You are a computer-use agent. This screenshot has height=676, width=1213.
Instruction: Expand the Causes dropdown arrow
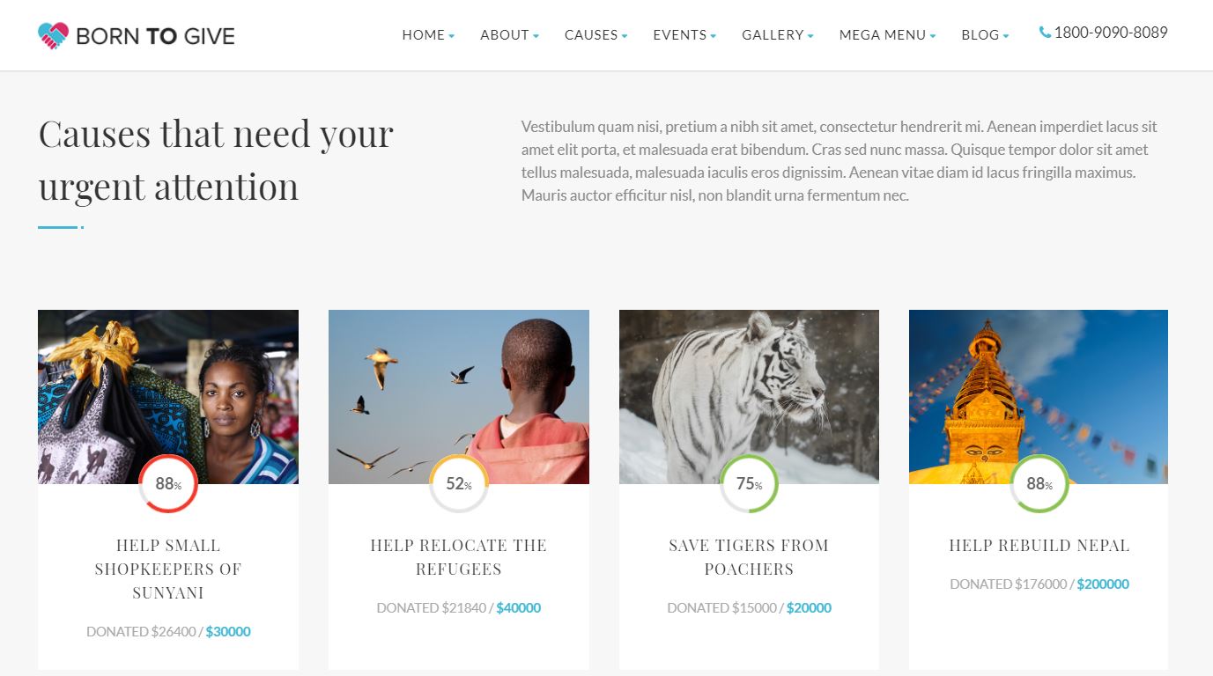pyautogui.click(x=625, y=36)
